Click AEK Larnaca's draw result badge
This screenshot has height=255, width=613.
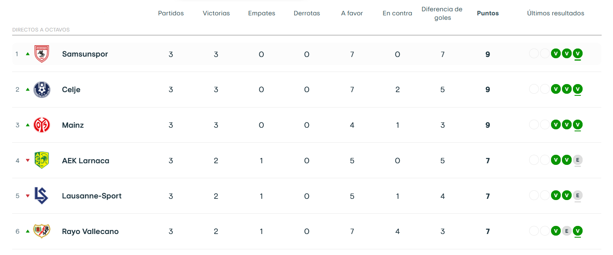578,160
